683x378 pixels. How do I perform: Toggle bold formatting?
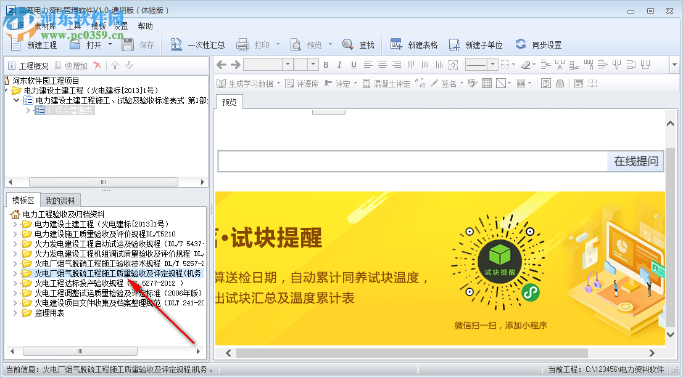[x=326, y=64]
